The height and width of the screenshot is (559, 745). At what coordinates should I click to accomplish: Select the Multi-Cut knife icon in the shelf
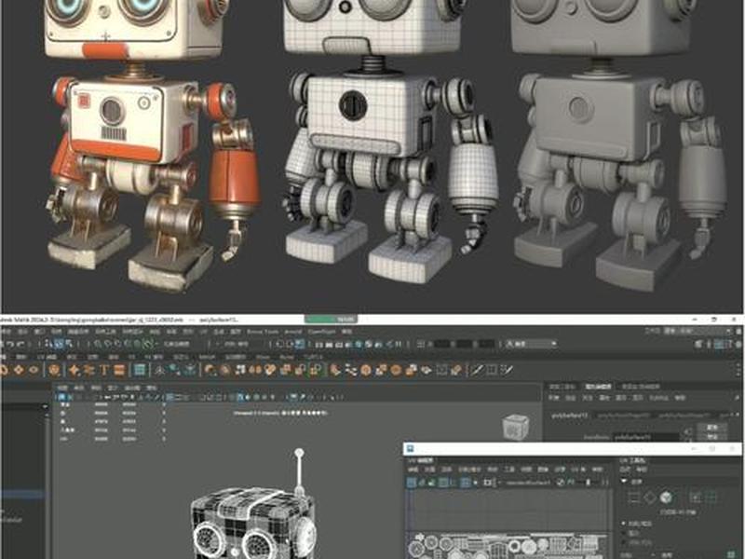[x=477, y=370]
